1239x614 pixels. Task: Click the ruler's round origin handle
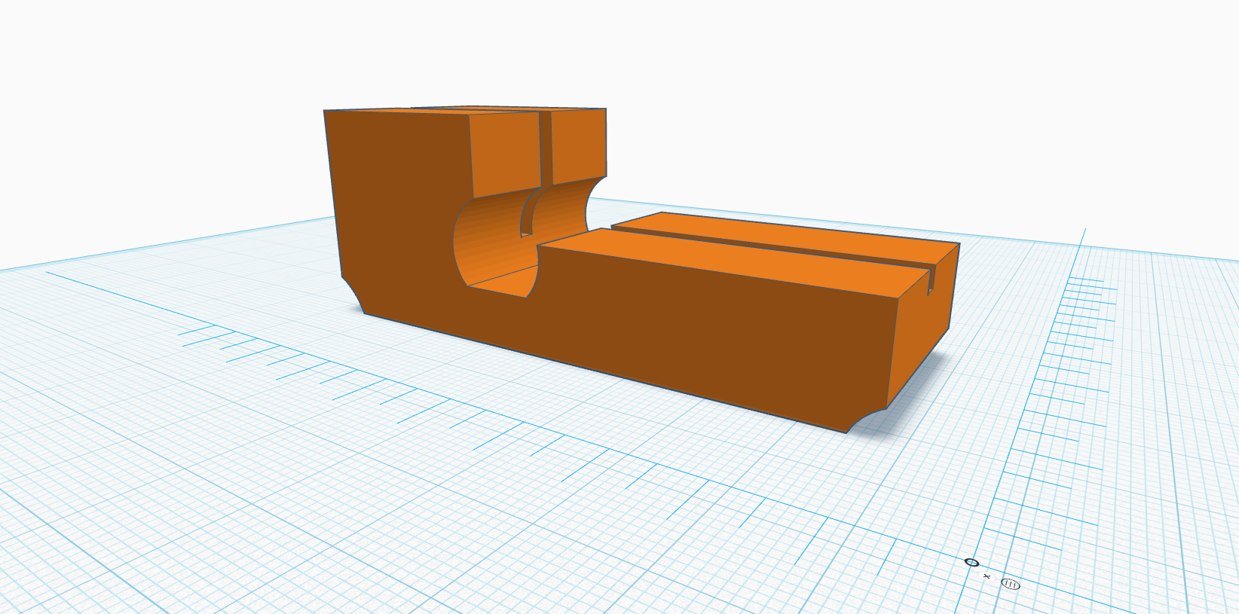point(971,563)
